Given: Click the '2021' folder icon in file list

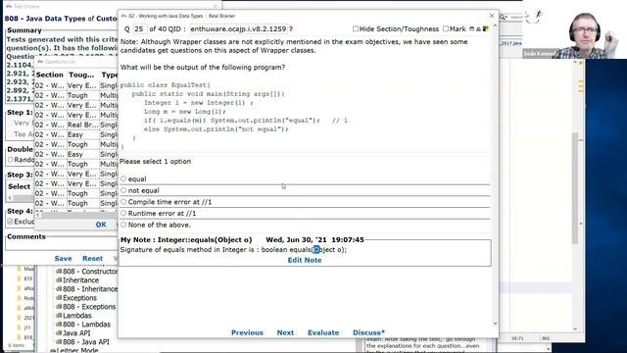Looking at the screenshot, I should click(x=19, y=318).
